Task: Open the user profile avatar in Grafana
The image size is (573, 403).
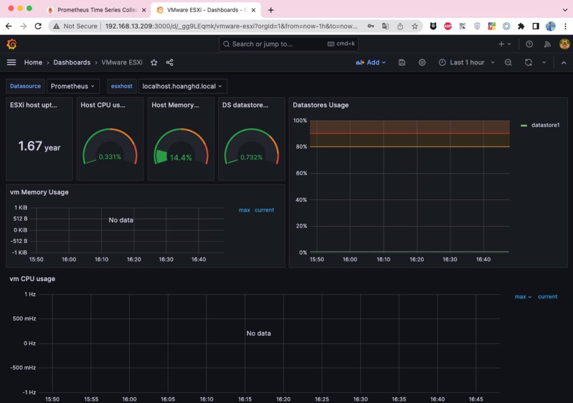Action: click(564, 44)
